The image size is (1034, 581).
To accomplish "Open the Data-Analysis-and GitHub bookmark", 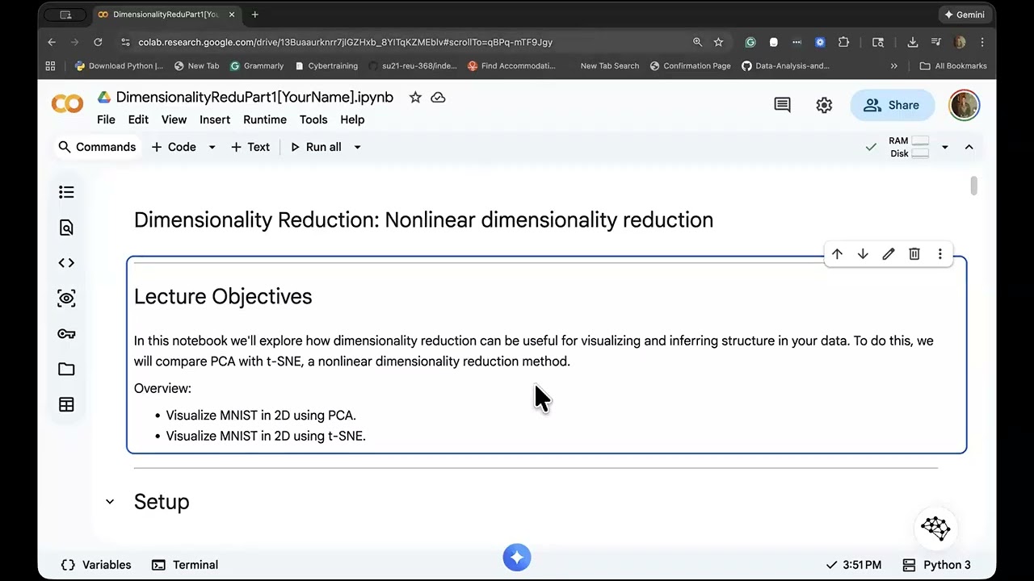I will 785,66.
